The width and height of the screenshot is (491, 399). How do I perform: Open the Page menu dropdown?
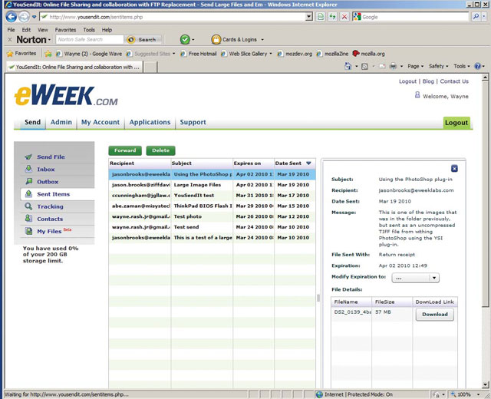point(415,67)
